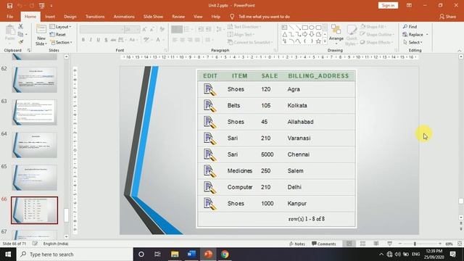The width and height of the screenshot is (464, 261).
Task: Select slide 64 thumbnail
Action: (35, 145)
